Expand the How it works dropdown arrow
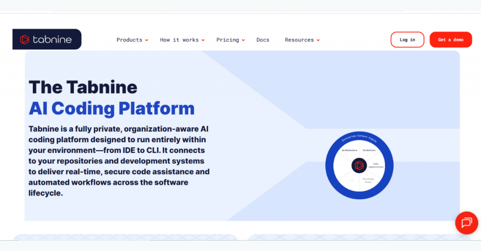The height and width of the screenshot is (251, 481). tap(203, 40)
